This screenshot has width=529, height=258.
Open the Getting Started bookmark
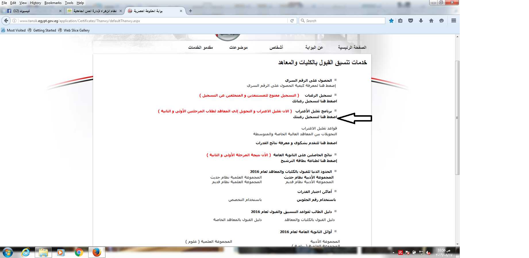click(42, 30)
